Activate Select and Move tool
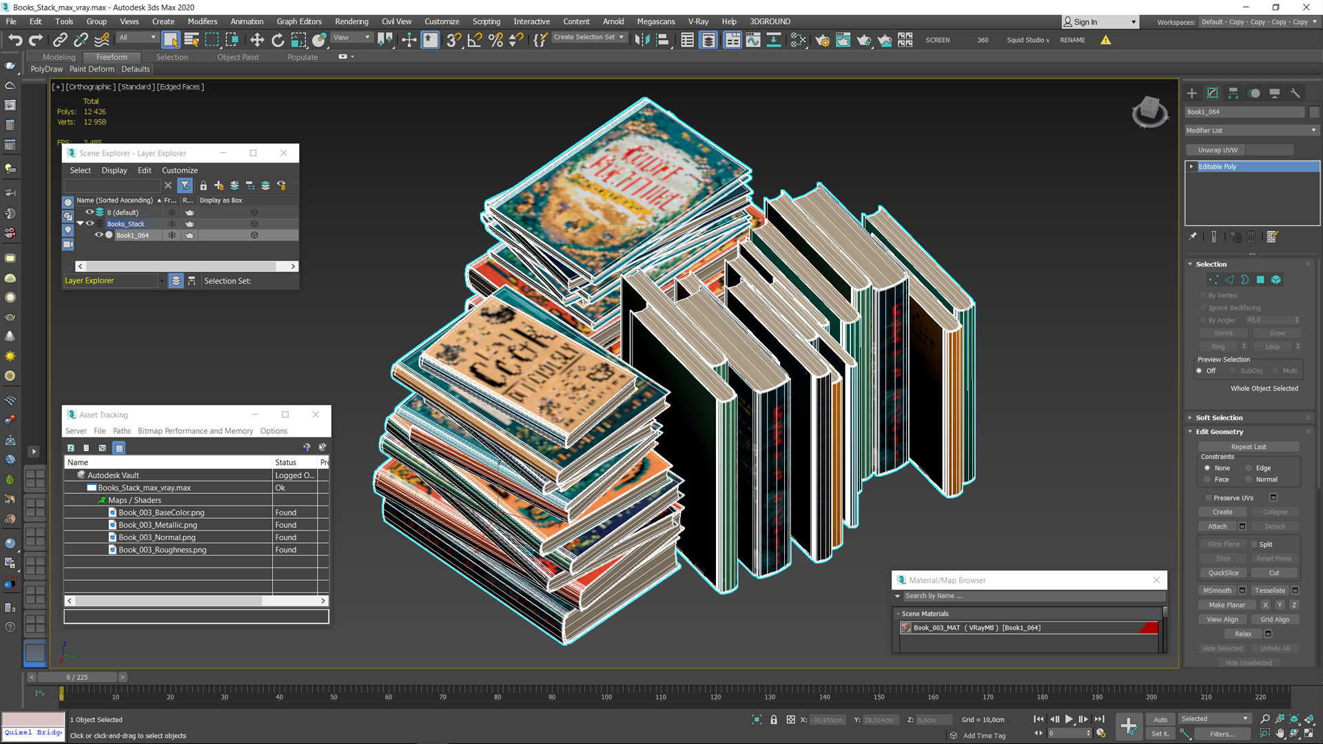Screen dimensions: 1323x744 [257, 40]
